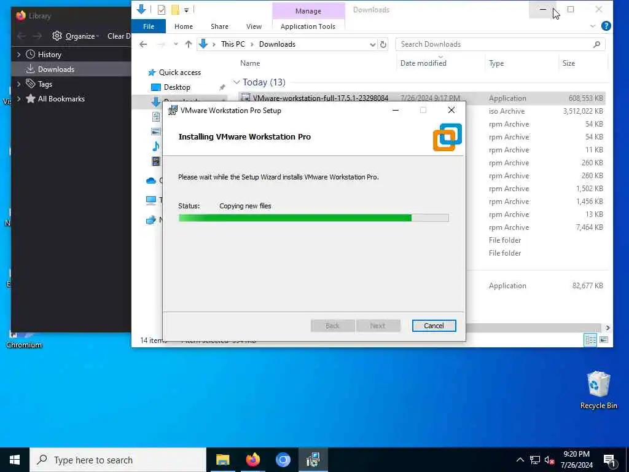Expand History in Firefox Library

pyautogui.click(x=18, y=54)
